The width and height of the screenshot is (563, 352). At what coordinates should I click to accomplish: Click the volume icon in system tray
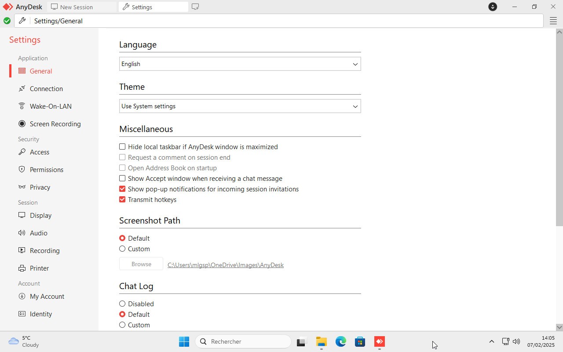tap(516, 341)
